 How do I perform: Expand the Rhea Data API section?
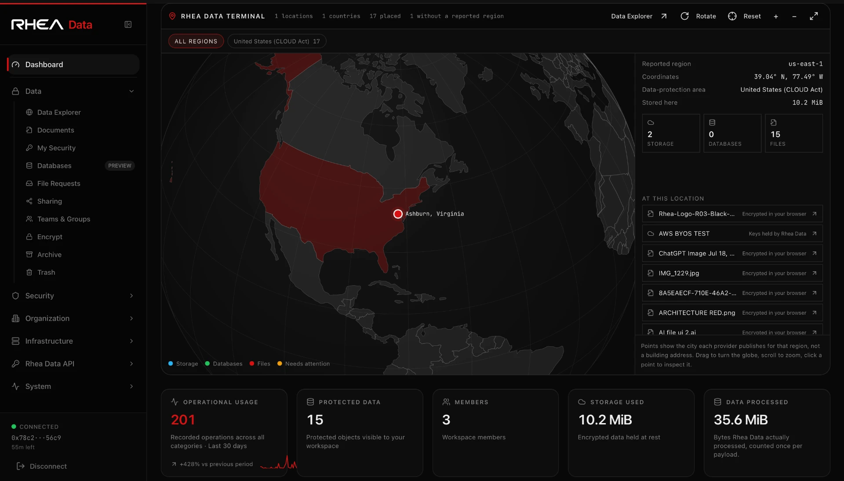click(73, 364)
